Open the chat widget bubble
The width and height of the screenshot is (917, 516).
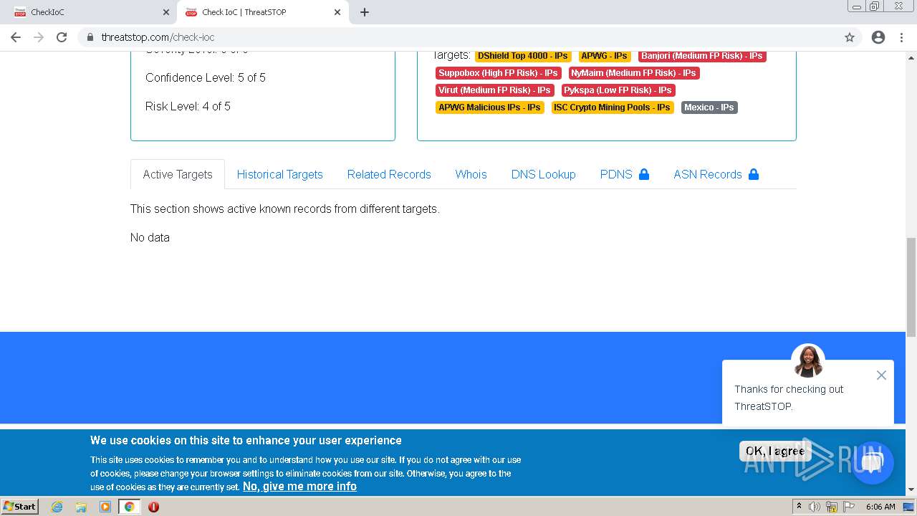click(x=872, y=462)
